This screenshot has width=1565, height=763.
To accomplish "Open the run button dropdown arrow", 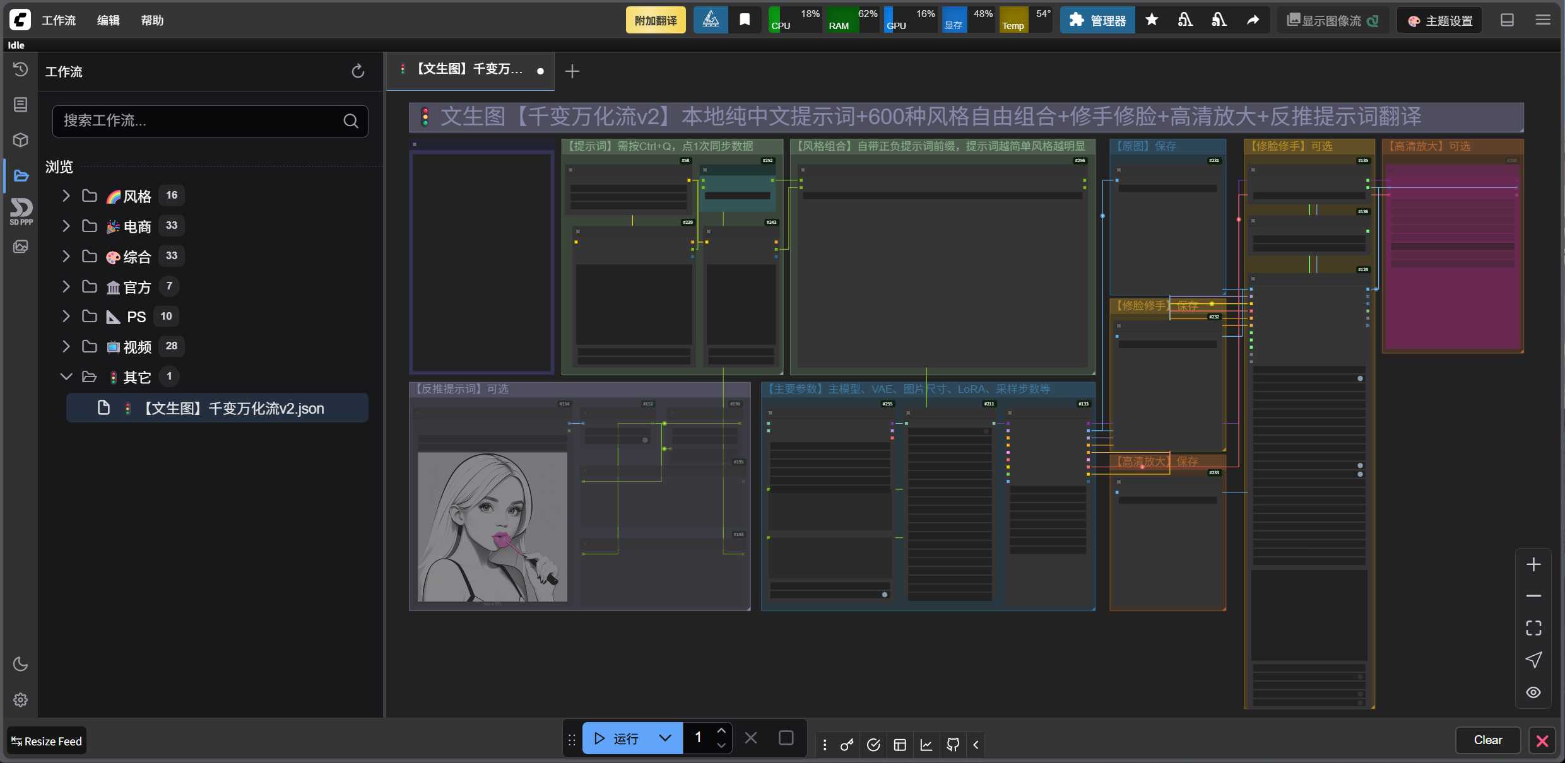I will (x=665, y=738).
